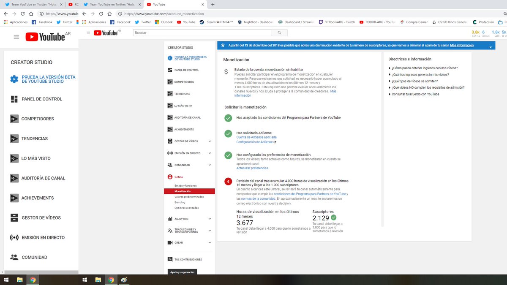Expand Emisión en directo chevron in main sidebar
507x285 pixels.
click(210, 153)
